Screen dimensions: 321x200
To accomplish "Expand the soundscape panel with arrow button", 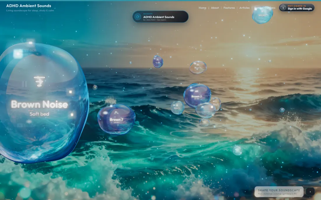I will click(x=310, y=192).
